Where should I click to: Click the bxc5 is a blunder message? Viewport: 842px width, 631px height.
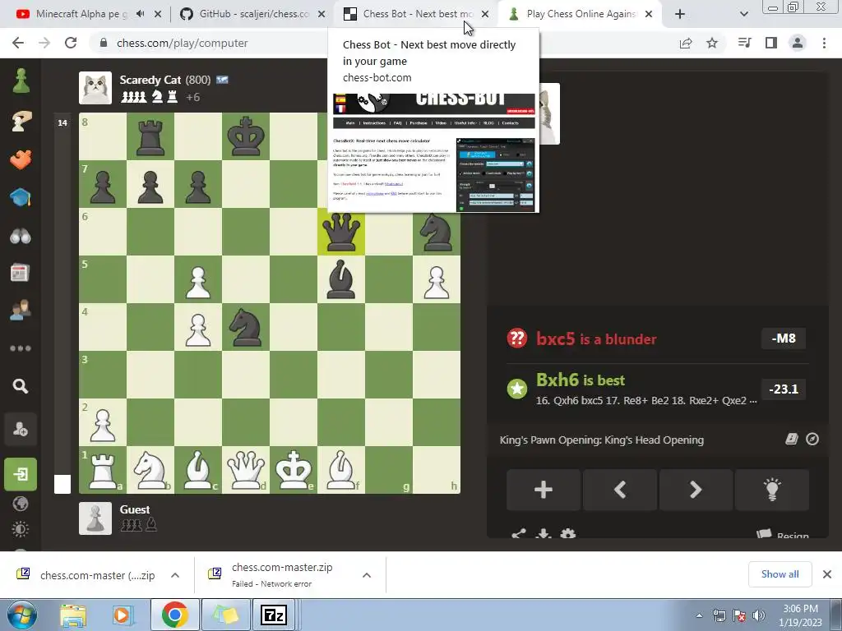click(596, 339)
